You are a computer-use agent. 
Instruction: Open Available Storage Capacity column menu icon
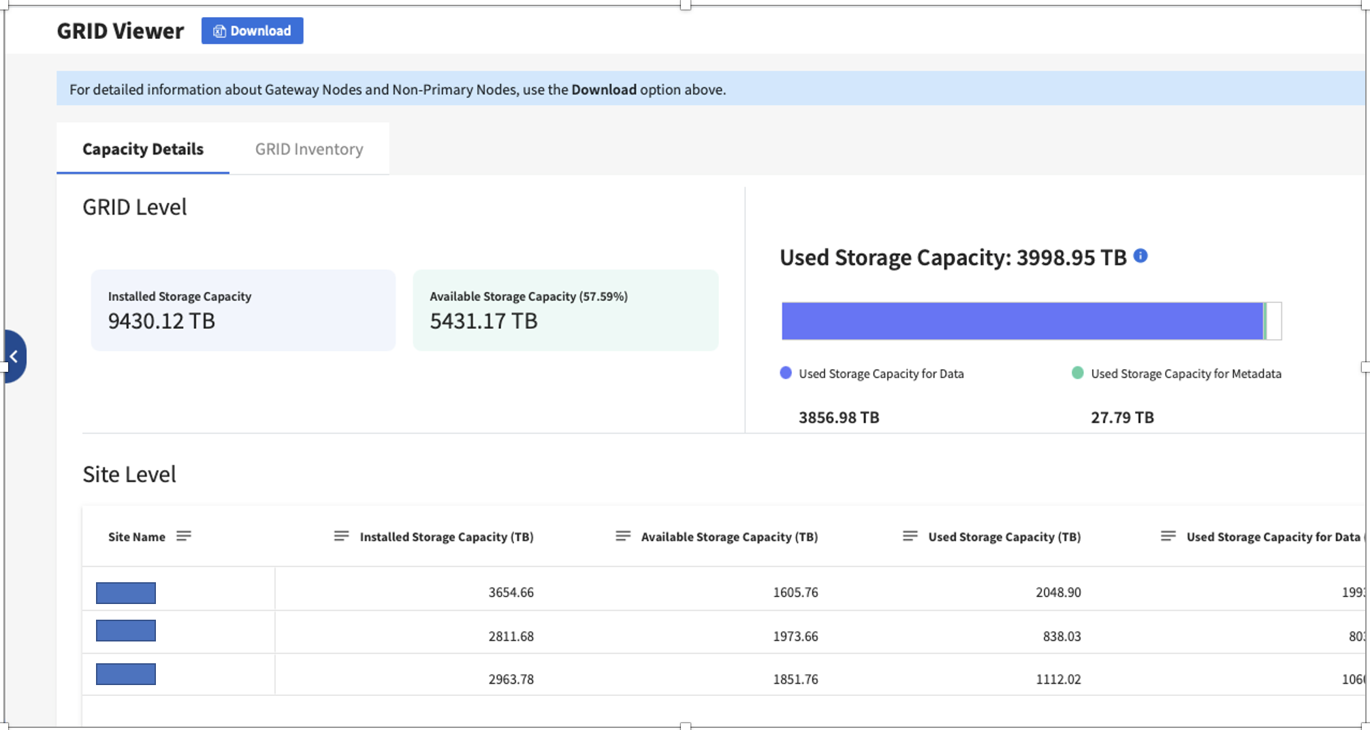(x=622, y=536)
